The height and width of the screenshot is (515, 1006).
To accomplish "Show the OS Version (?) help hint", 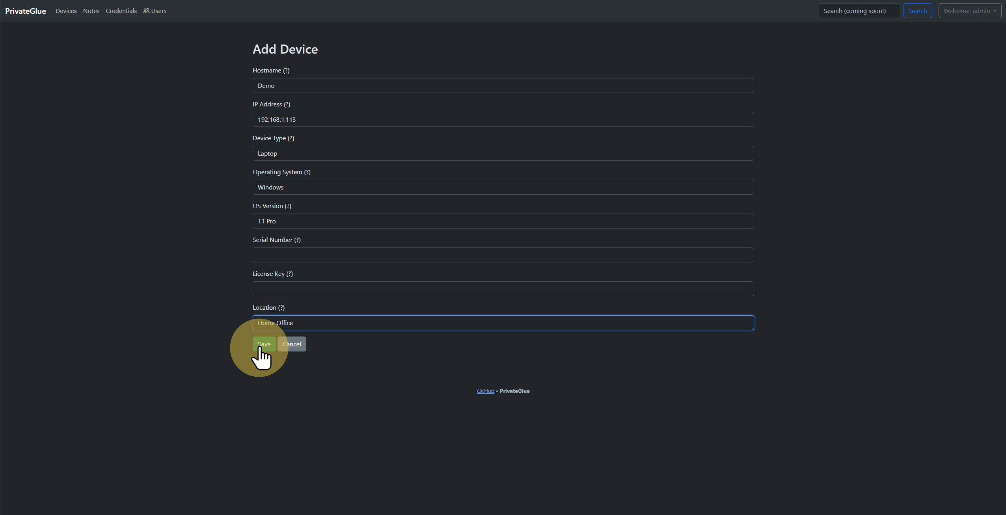I will [288, 206].
